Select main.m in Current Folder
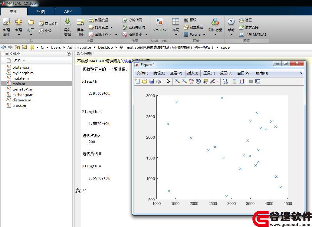 coord(36,84)
